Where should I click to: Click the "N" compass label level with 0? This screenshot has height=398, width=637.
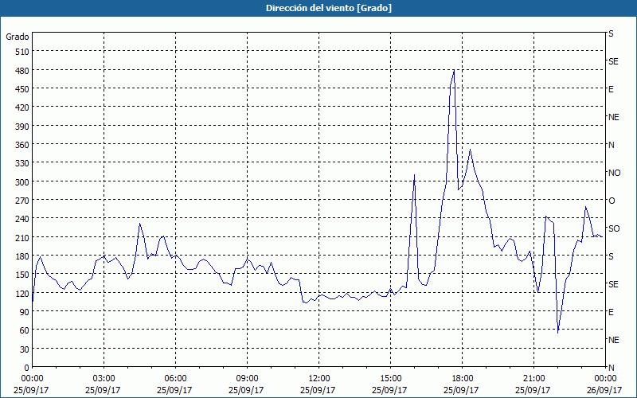pyautogui.click(x=612, y=368)
